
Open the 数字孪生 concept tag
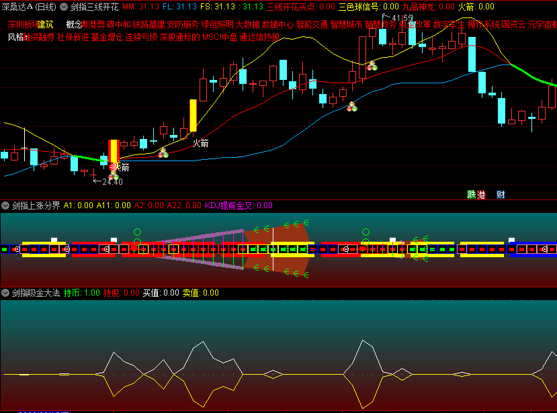pos(449,24)
